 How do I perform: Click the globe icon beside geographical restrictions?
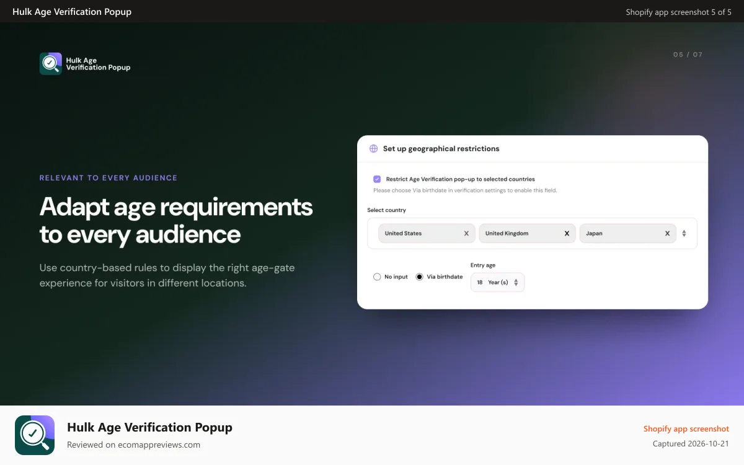[373, 149]
